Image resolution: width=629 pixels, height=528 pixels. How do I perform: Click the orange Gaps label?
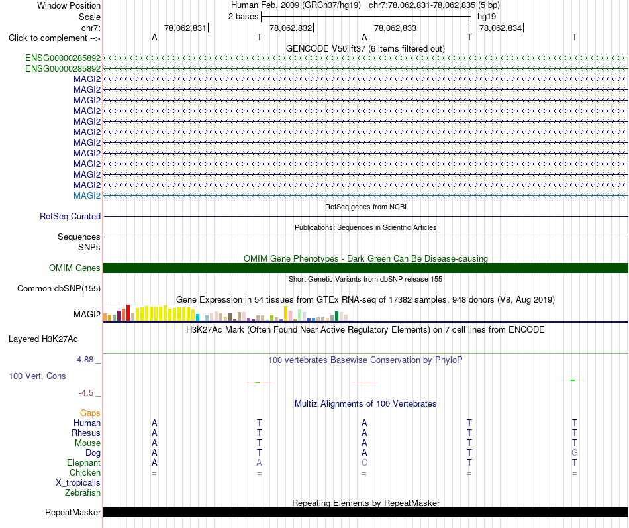[90, 413]
